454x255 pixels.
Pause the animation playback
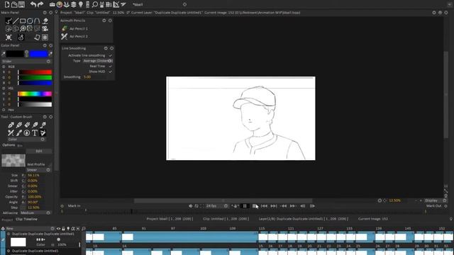[x=245, y=206]
